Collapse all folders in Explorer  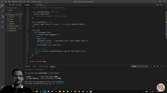[x=20, y=5]
